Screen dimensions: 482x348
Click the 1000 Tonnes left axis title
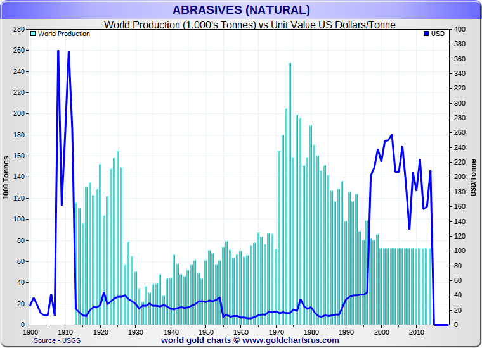(x=6, y=177)
